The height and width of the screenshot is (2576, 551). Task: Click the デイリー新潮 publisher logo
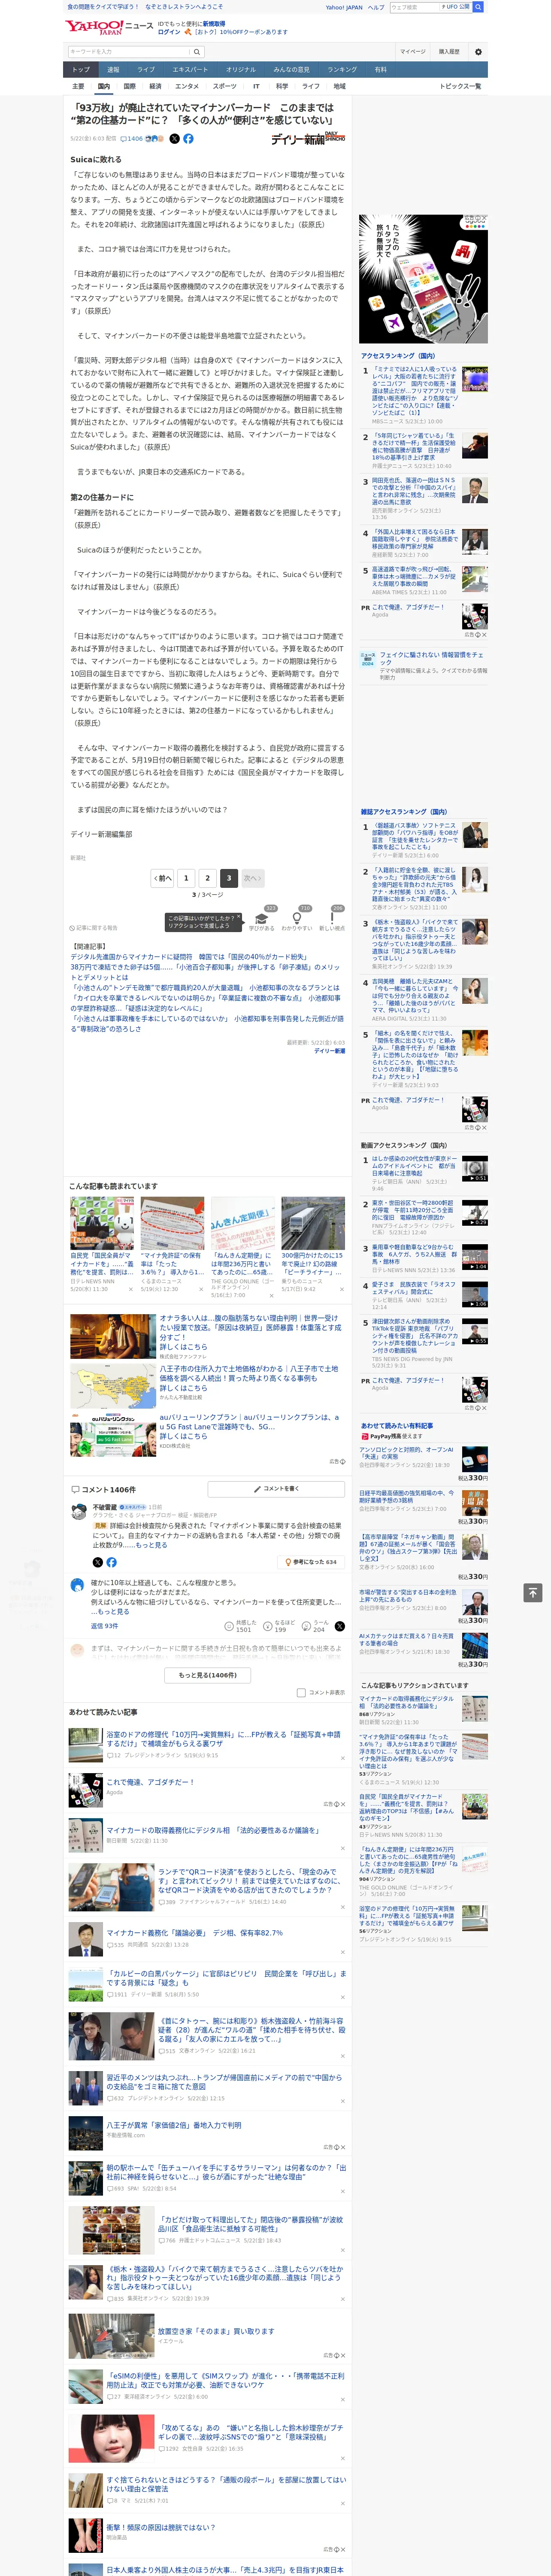coord(308,139)
